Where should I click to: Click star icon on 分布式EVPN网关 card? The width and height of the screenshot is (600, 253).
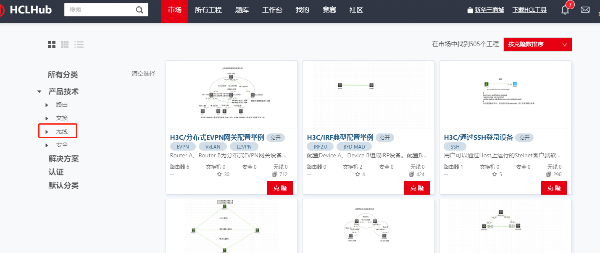219,174
